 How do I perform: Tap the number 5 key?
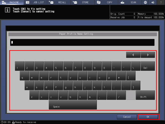[58, 66]
